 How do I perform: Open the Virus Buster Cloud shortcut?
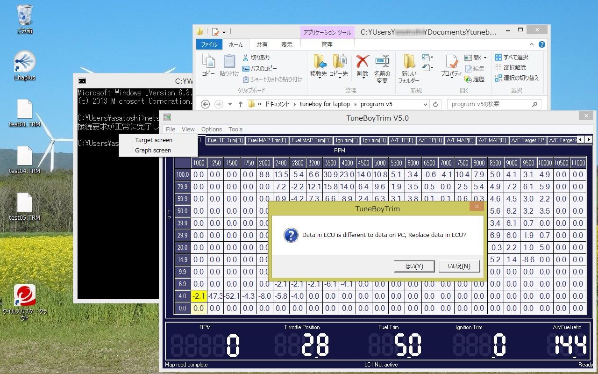pos(24,302)
